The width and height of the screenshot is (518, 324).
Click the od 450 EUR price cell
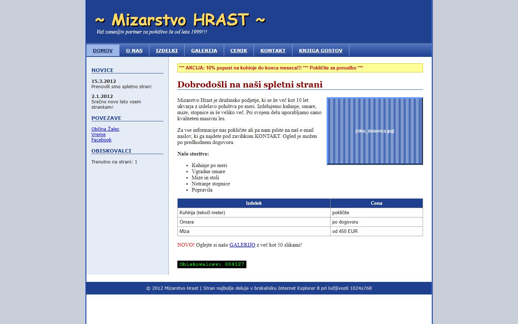tap(377, 231)
